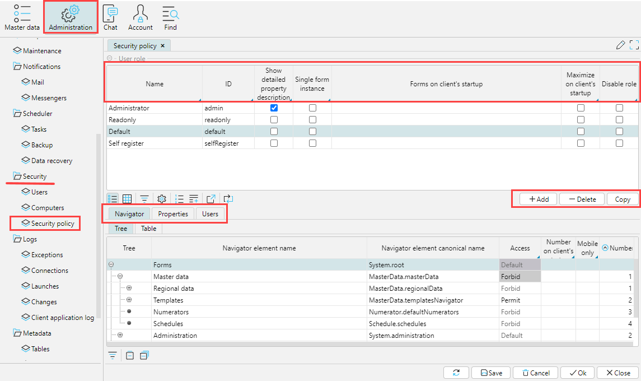This screenshot has width=641, height=381.
Task: Expand the Administration node in the tree
Action: click(120, 336)
